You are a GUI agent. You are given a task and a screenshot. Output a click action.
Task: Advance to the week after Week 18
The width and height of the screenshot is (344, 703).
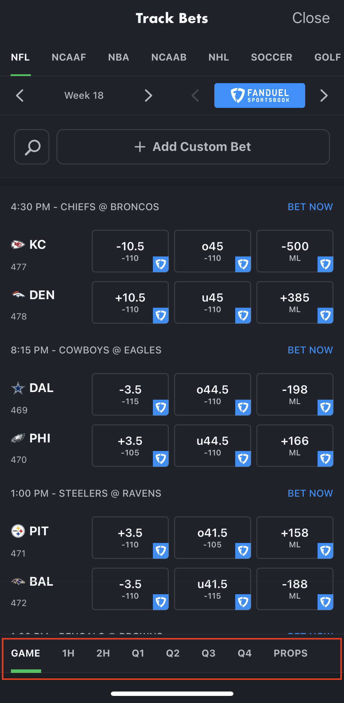pos(148,96)
